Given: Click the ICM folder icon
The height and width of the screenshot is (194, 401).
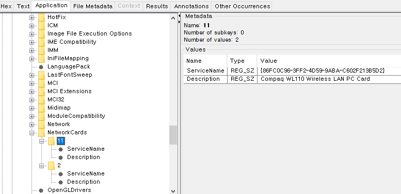Looking at the screenshot, I should (41, 26).
